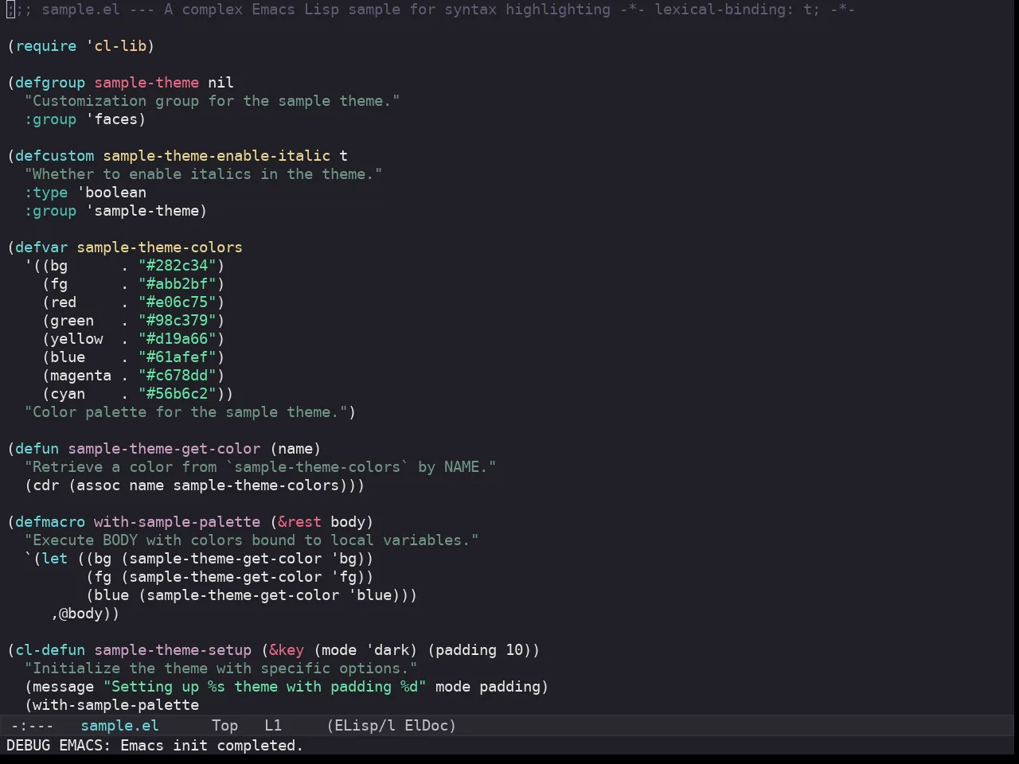Click the string "Customization group for the sample theme."
Viewport: 1019px width, 764px height.
[212, 101]
